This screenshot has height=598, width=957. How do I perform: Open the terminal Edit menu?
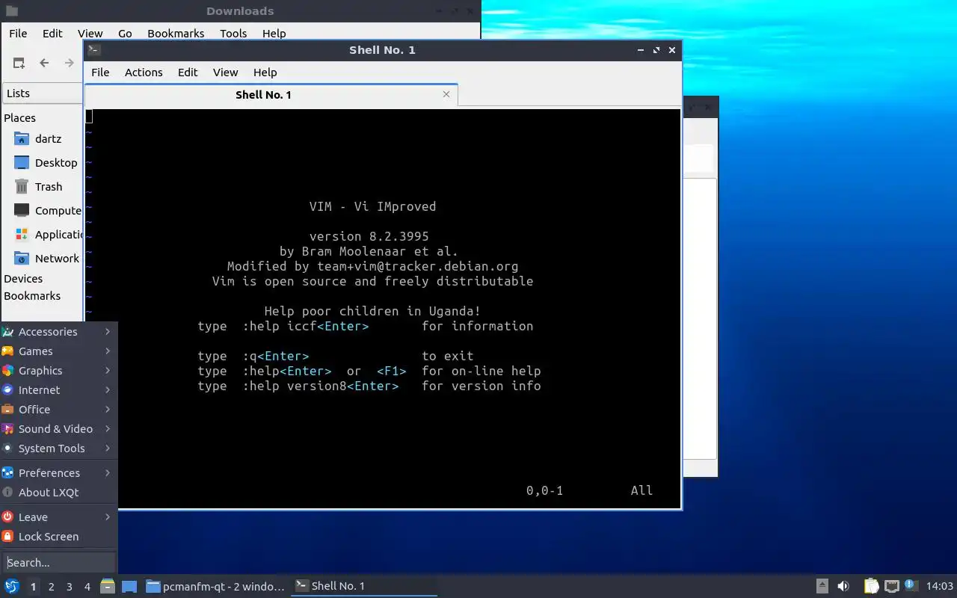[x=188, y=73]
